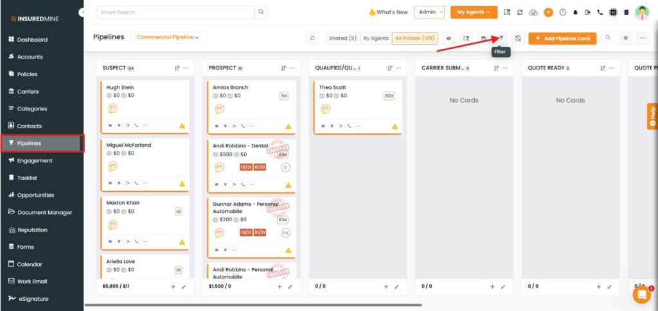Click the warning triangle on Amias Branch card
Viewport: 658px width, 311px height.
288,126
